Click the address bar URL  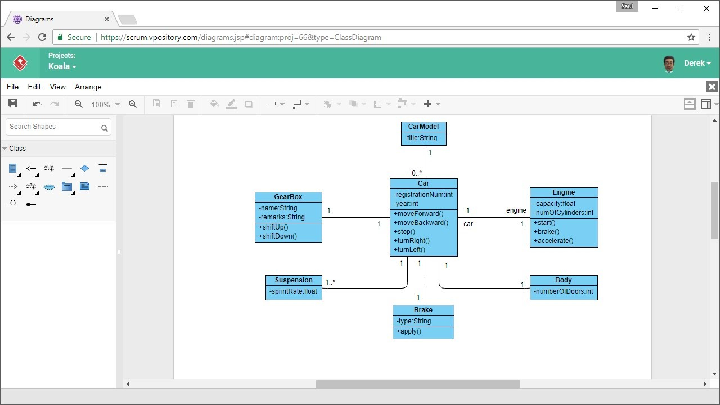click(x=241, y=37)
